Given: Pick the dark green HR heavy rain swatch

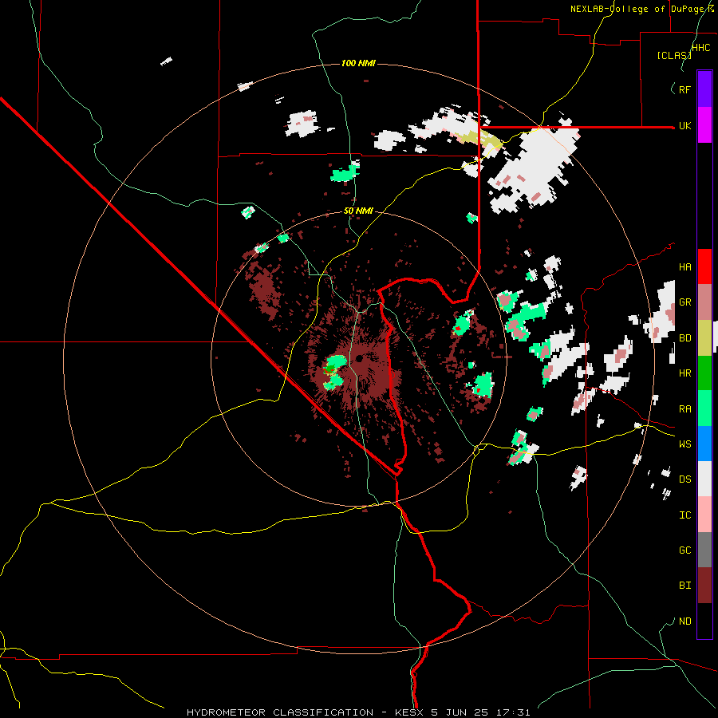Looking at the screenshot, I should 704,373.
